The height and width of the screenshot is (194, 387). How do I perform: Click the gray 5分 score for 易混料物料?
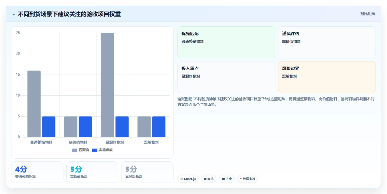131,169
